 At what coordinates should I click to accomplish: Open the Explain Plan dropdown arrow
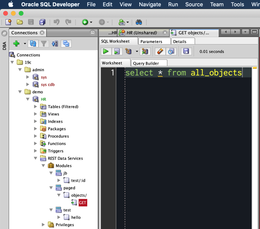point(137,51)
